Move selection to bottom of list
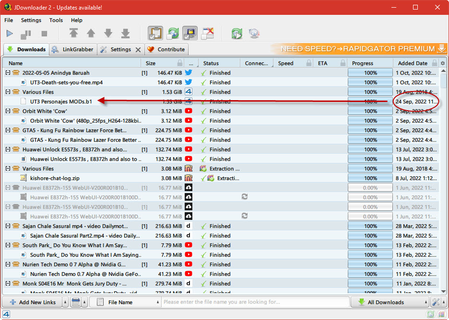The height and width of the screenshot is (320, 449). pos(125,33)
